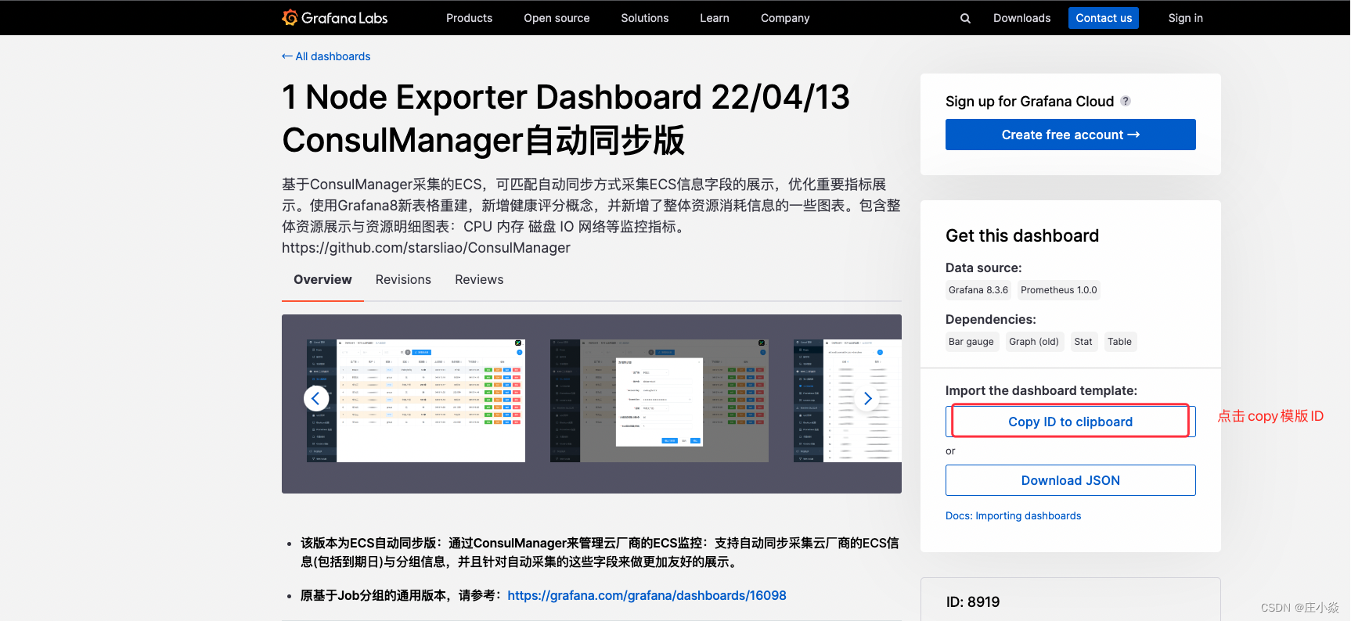Go to the Downloads page
The height and width of the screenshot is (621, 1351).
click(1021, 18)
